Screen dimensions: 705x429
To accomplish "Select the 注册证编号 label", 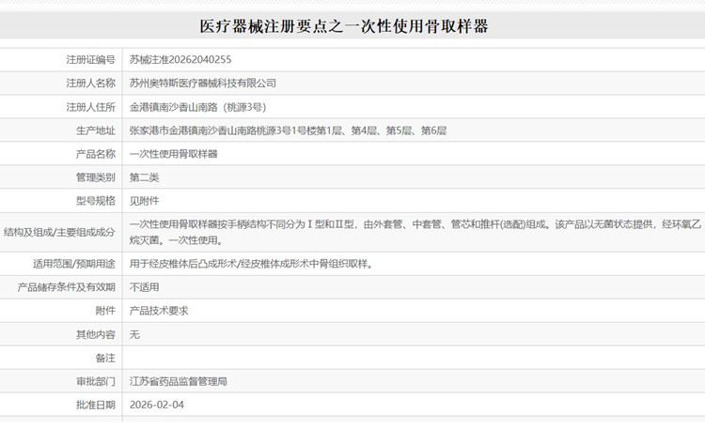I will (x=91, y=59).
